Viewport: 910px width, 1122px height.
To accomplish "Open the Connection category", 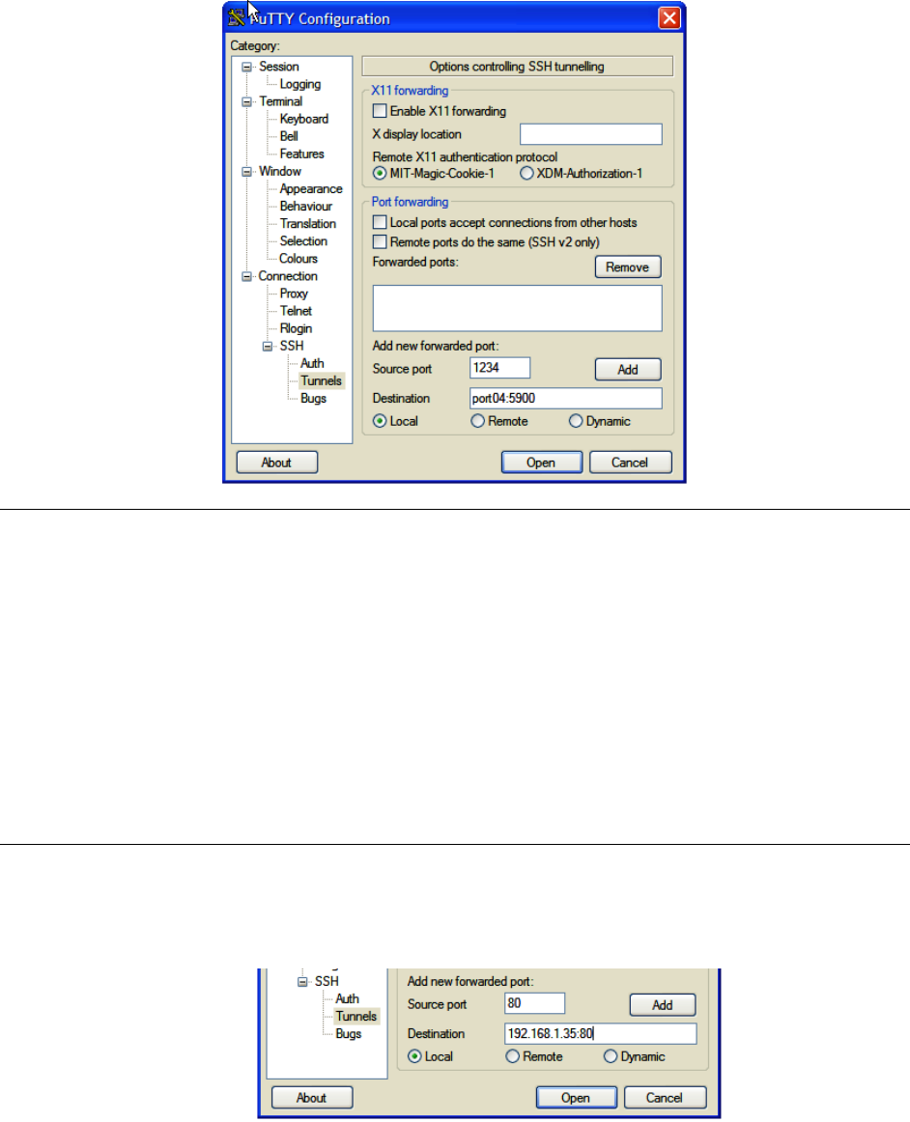I will (288, 276).
